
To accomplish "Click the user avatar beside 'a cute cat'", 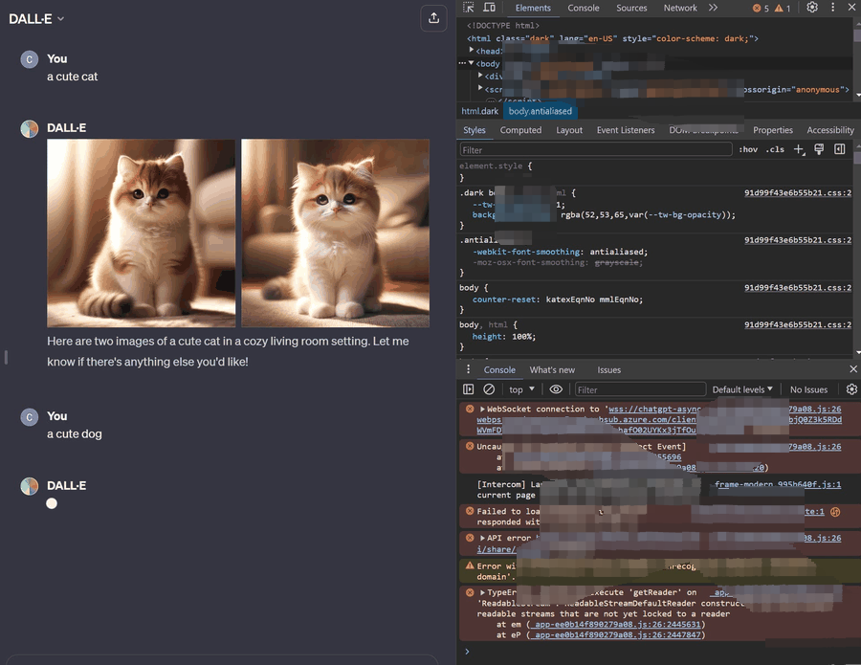I will click(29, 59).
